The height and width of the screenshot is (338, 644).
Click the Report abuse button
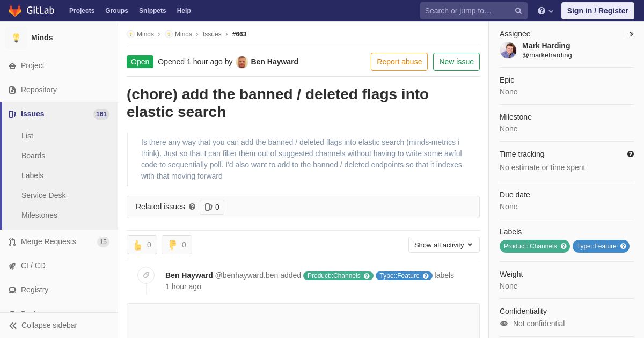pos(399,62)
